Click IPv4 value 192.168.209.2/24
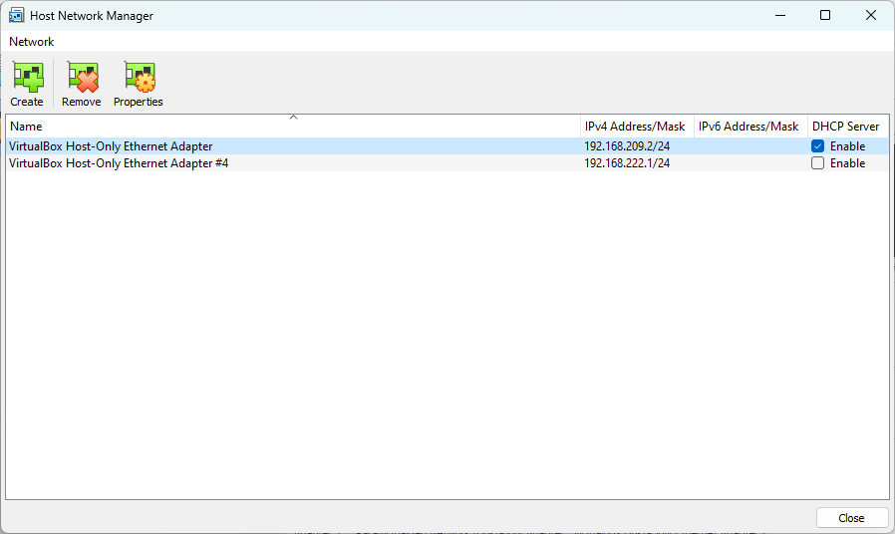 tap(627, 146)
